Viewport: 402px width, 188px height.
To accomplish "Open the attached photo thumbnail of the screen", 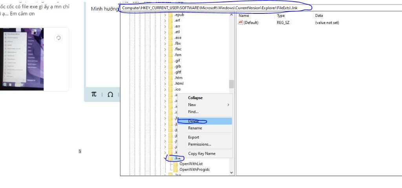I will [22, 59].
